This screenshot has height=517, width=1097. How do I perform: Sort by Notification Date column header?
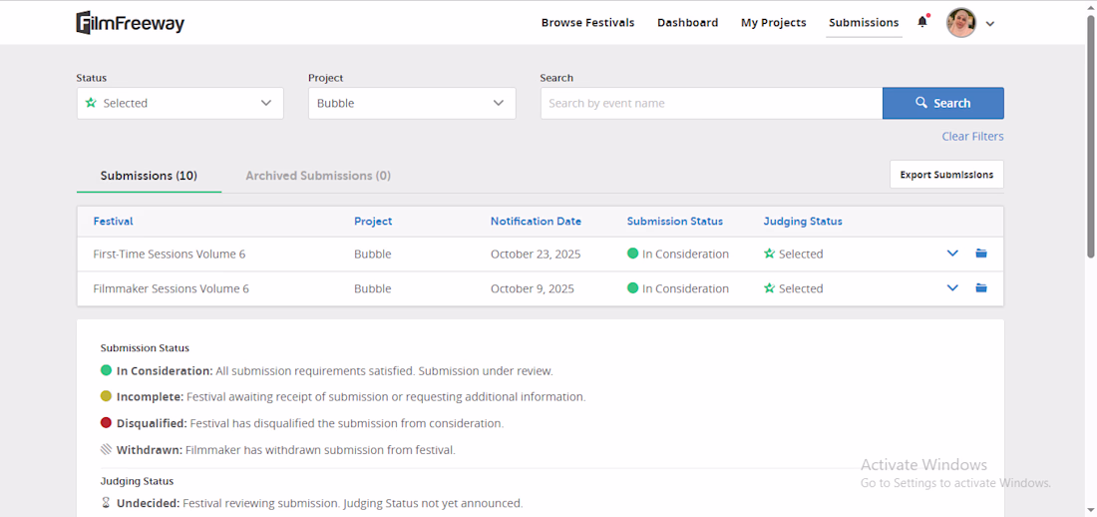coord(536,222)
